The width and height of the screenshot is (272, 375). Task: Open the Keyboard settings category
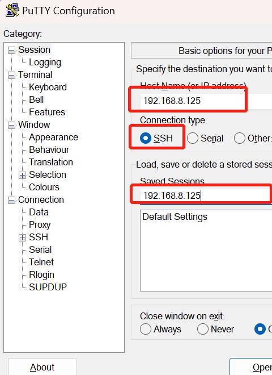pyautogui.click(x=48, y=88)
